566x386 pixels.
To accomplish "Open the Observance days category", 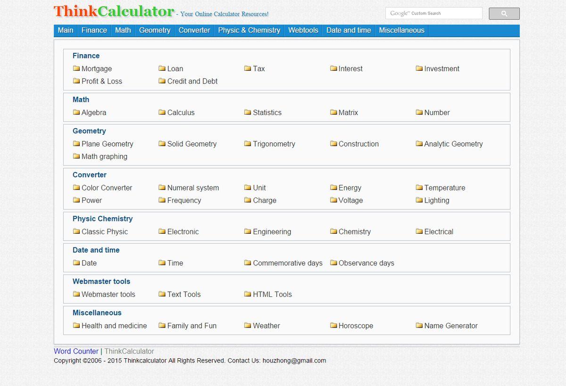I will 366,263.
